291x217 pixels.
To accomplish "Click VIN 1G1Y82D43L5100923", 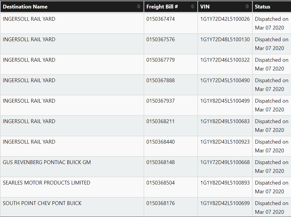I will [x=225, y=142].
